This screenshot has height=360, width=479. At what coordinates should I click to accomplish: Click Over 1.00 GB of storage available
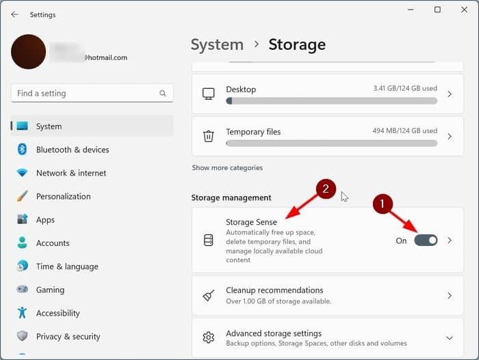(279, 301)
